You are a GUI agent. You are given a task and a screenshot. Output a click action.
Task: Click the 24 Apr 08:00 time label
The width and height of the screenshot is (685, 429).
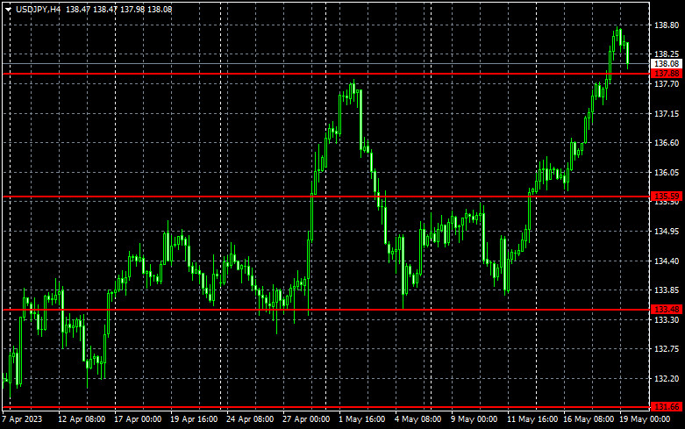coord(249,419)
